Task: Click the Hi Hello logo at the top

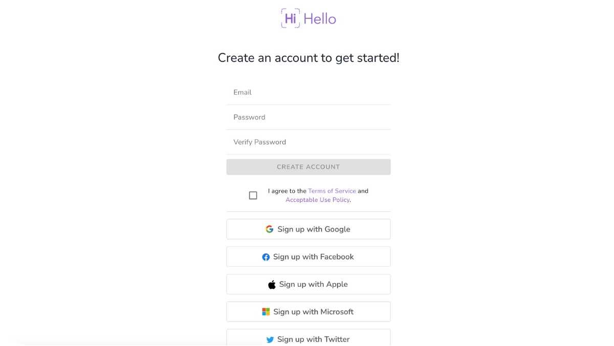Action: coord(308,18)
